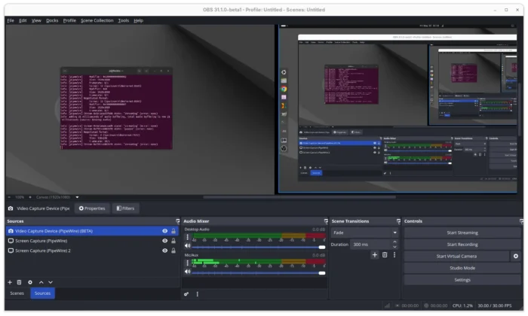
Task: Lock the Screen Capture (PipeWire) source
Action: click(x=173, y=241)
